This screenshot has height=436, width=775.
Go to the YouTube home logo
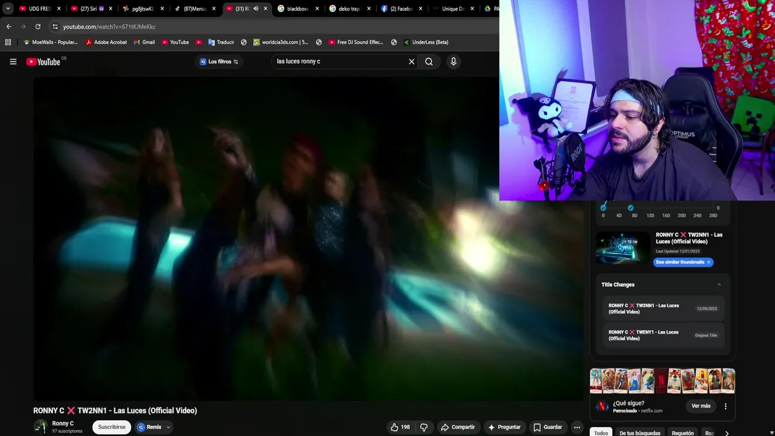pyautogui.click(x=44, y=61)
